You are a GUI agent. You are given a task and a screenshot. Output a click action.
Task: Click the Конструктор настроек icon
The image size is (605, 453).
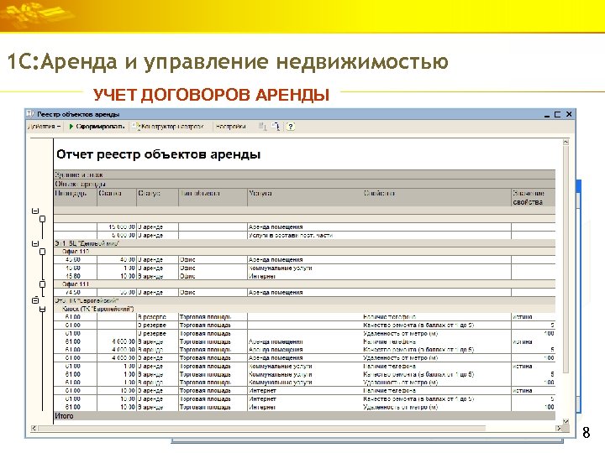pos(135,127)
